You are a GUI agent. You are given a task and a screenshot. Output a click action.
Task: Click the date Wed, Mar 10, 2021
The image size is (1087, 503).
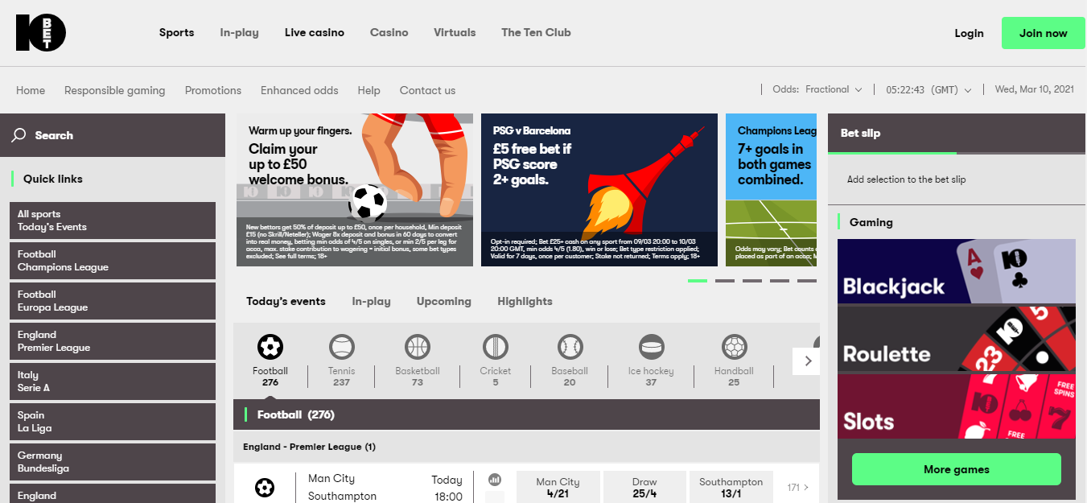(x=1034, y=89)
